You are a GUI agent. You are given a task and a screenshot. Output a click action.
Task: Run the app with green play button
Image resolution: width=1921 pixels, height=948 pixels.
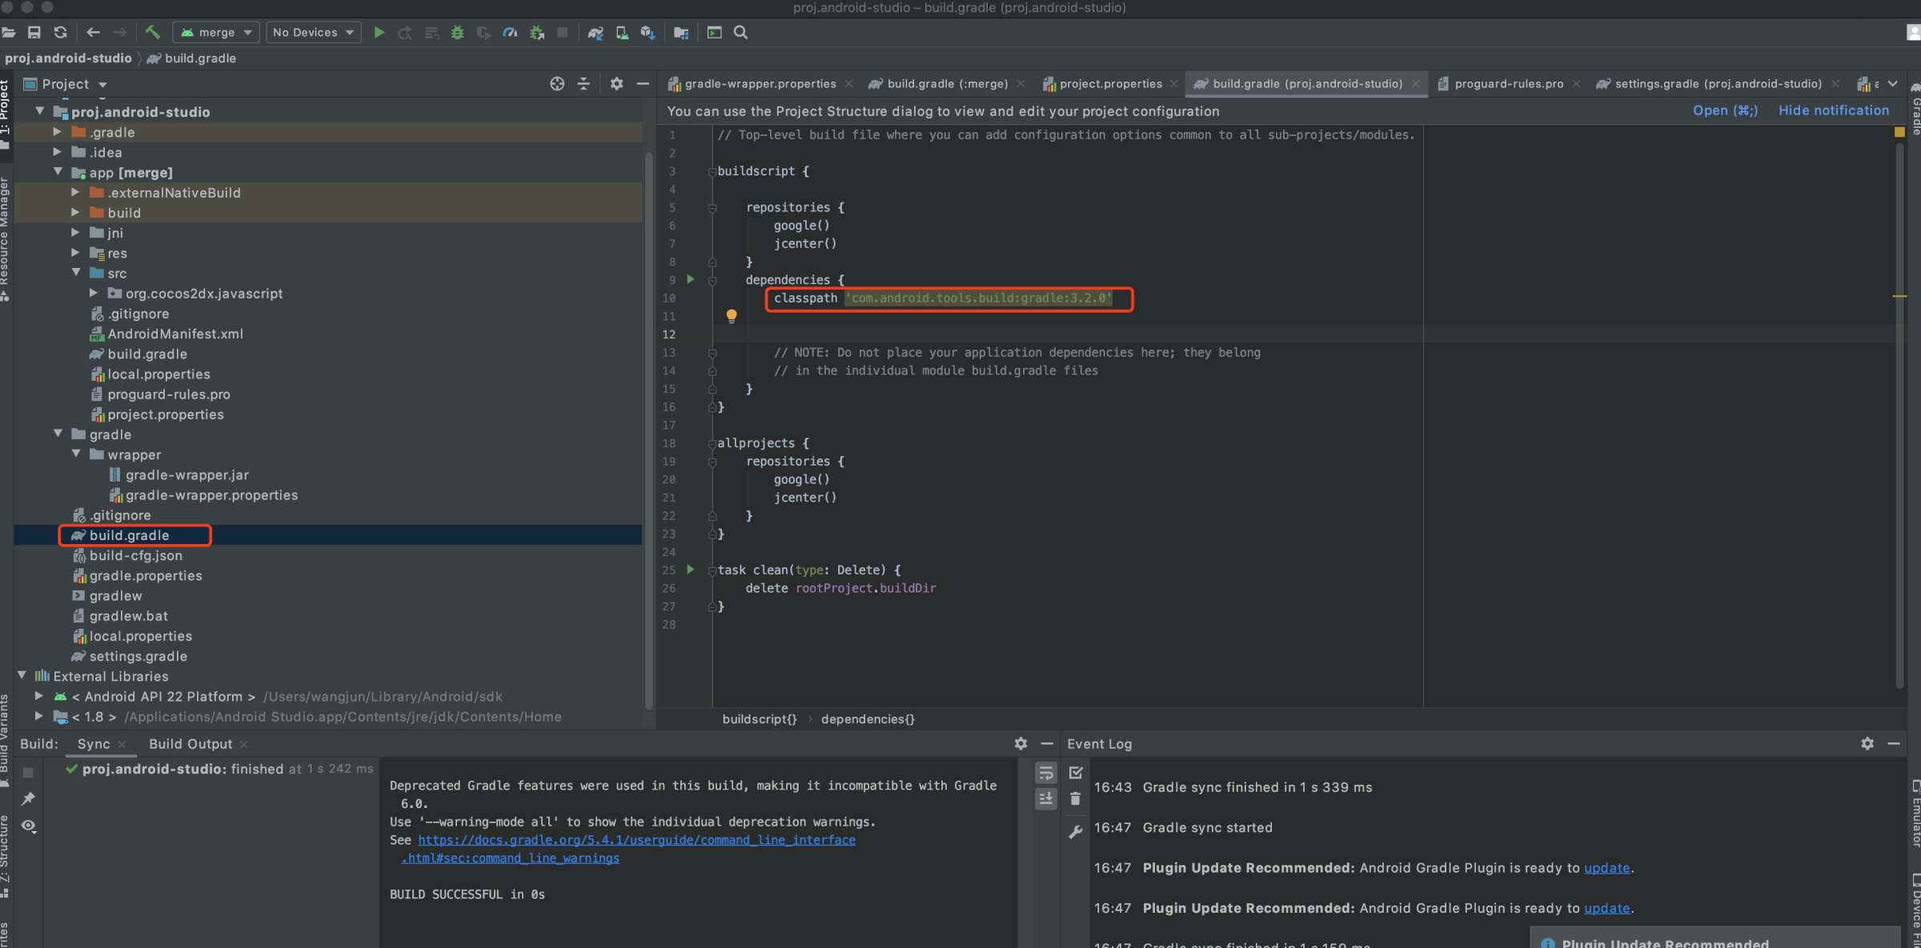[379, 33]
